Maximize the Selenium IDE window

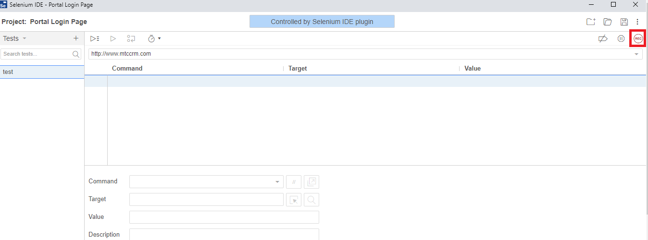pyautogui.click(x=613, y=4)
